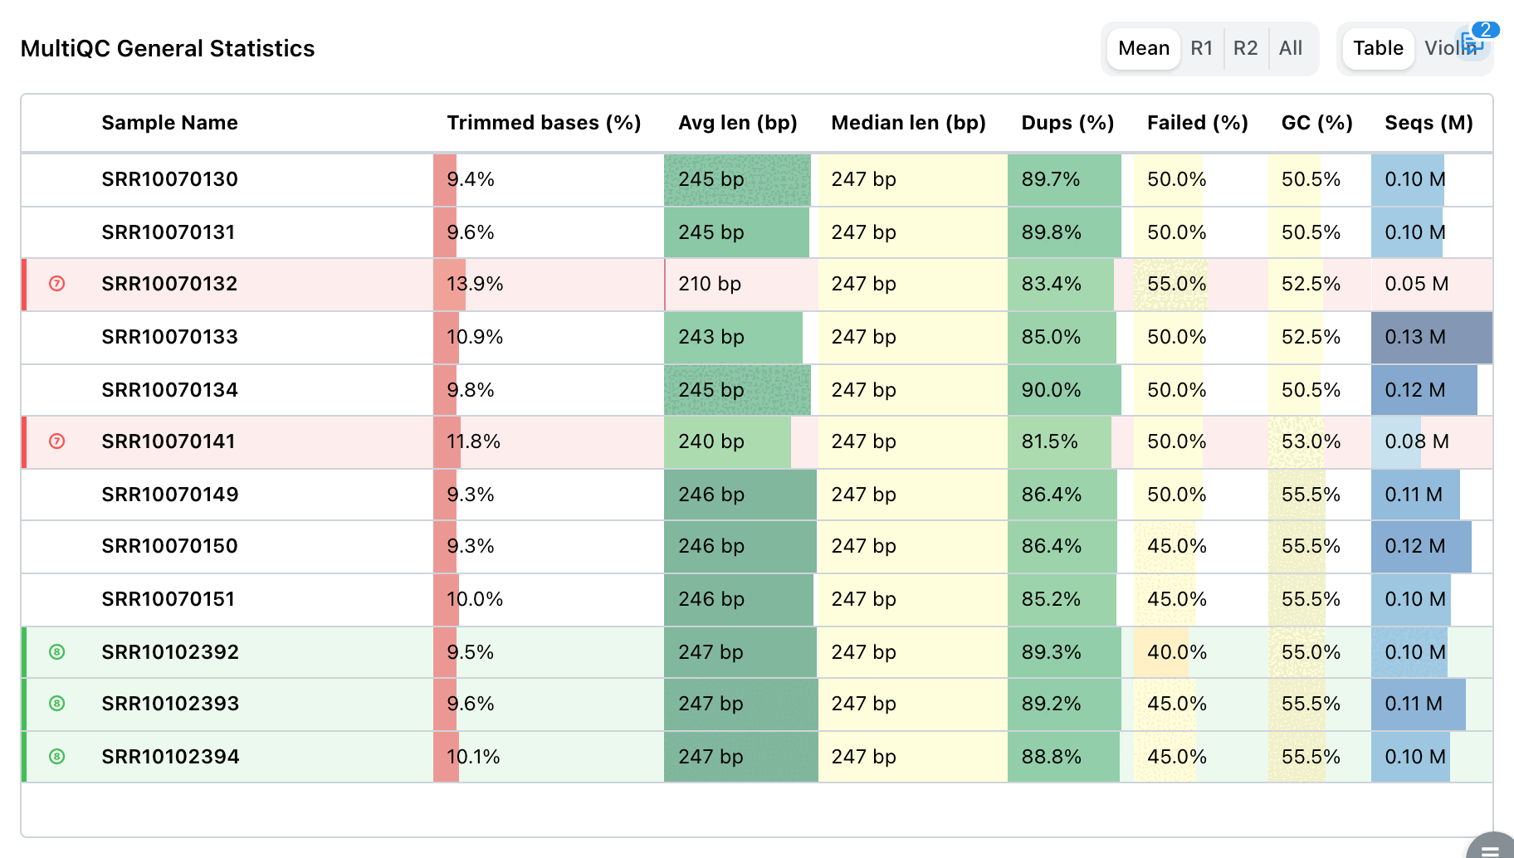Click sample name SRR10070131
Screen dimensions: 1514x858
[x=168, y=232]
